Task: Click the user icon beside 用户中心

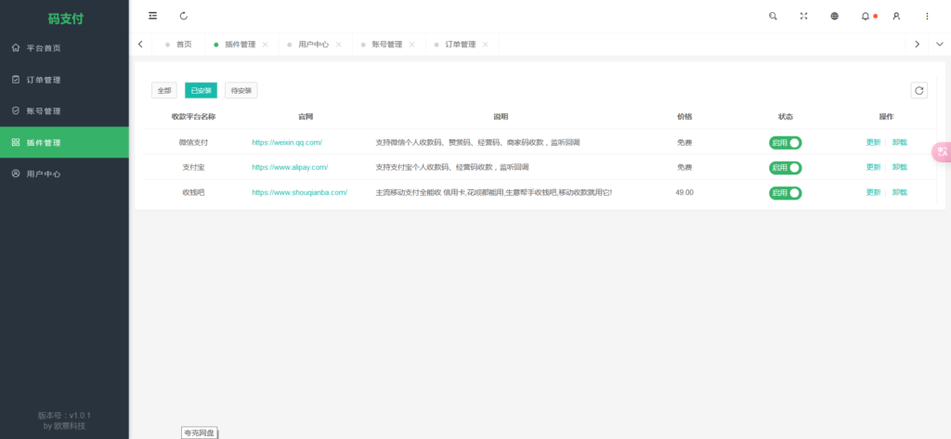Action: pos(16,174)
